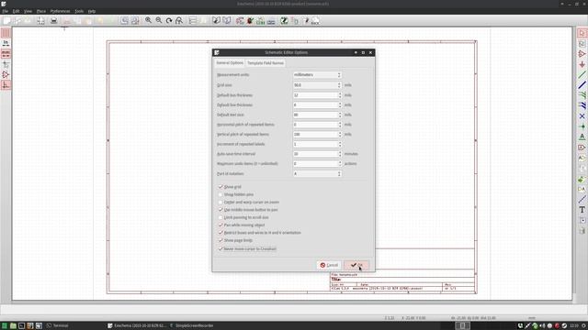Uncheck the Show page limits checkbox
The width and height of the screenshot is (588, 330).
pos(220,240)
